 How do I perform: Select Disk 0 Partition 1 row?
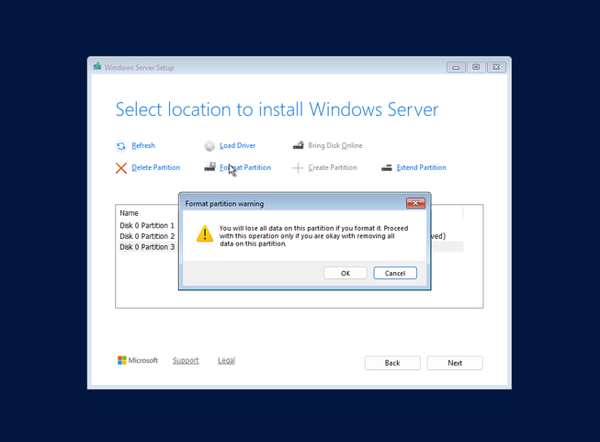[x=147, y=225]
